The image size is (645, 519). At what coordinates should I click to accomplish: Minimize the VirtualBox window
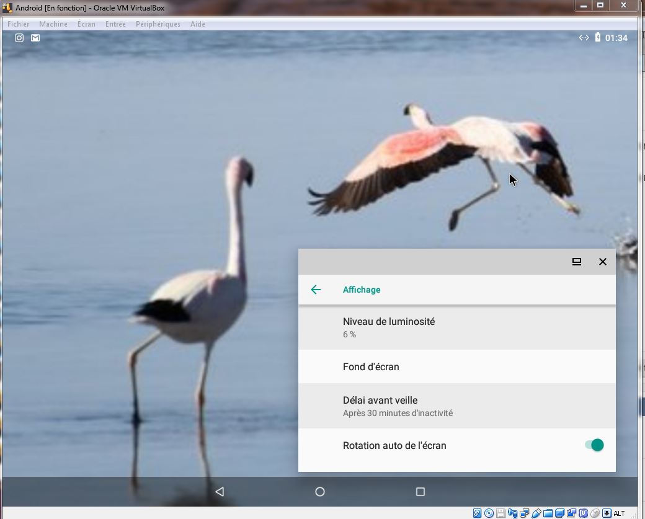[584, 6]
